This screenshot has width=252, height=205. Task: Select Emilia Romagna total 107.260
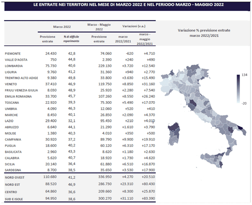coord(105,96)
